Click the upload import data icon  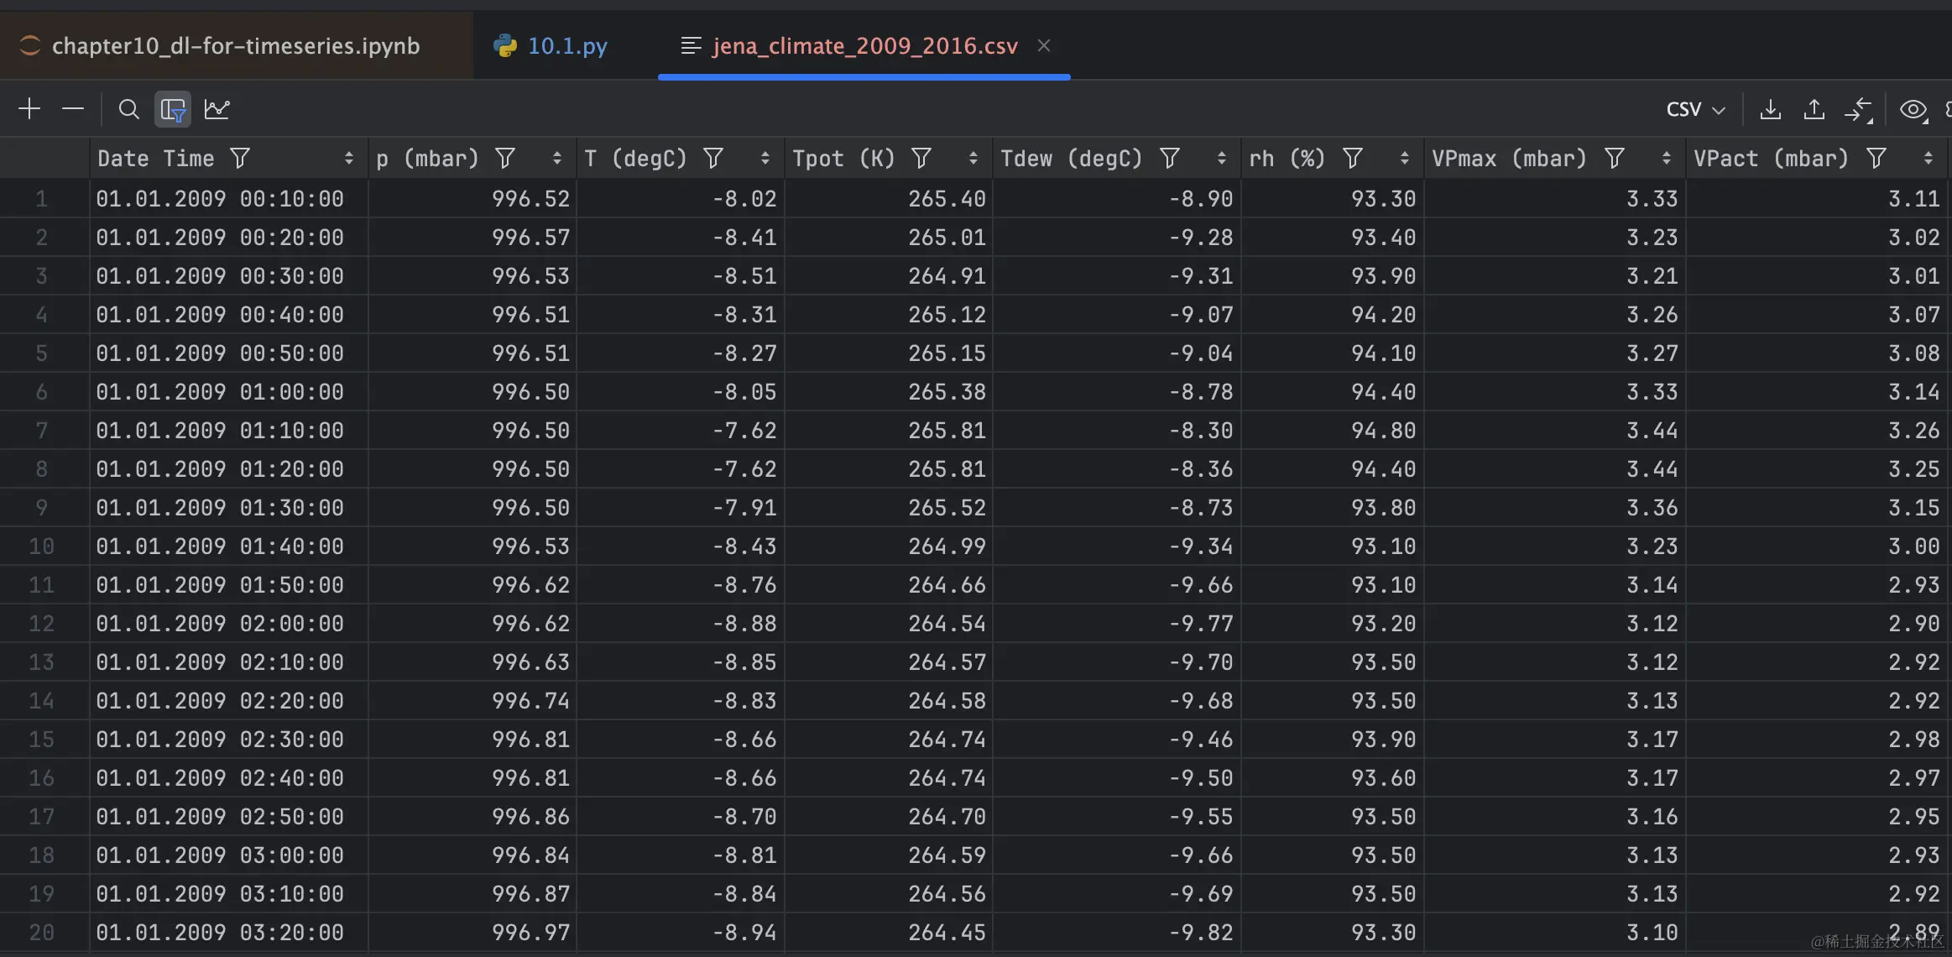click(1814, 109)
